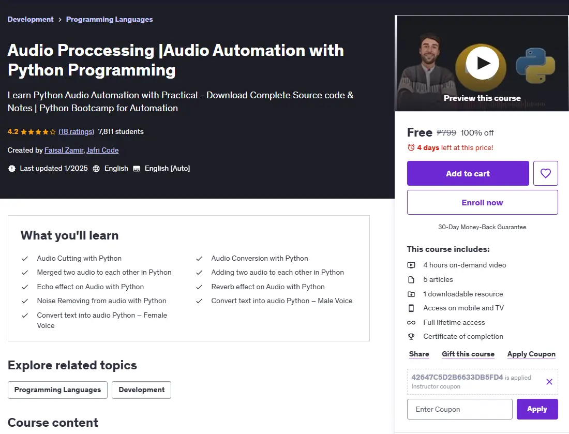This screenshot has height=434, width=569.
Task: Click Apply Coupon link
Action: [x=531, y=354]
